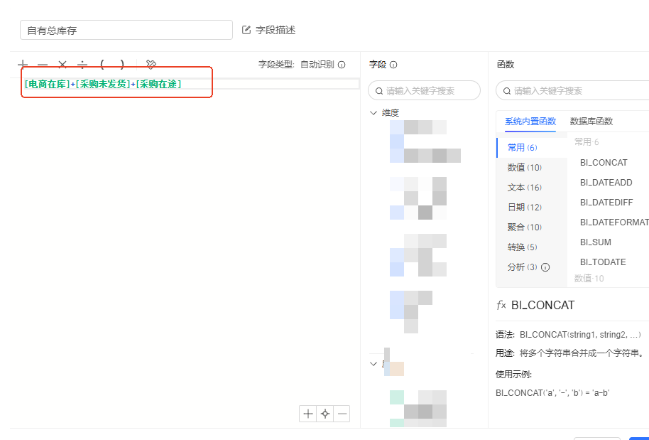Select the 系统内置函数 tab
The width and height of the screenshot is (649, 440).
coord(530,122)
